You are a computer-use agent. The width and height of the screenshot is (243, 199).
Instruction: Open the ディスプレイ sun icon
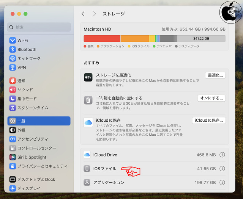click(13, 188)
